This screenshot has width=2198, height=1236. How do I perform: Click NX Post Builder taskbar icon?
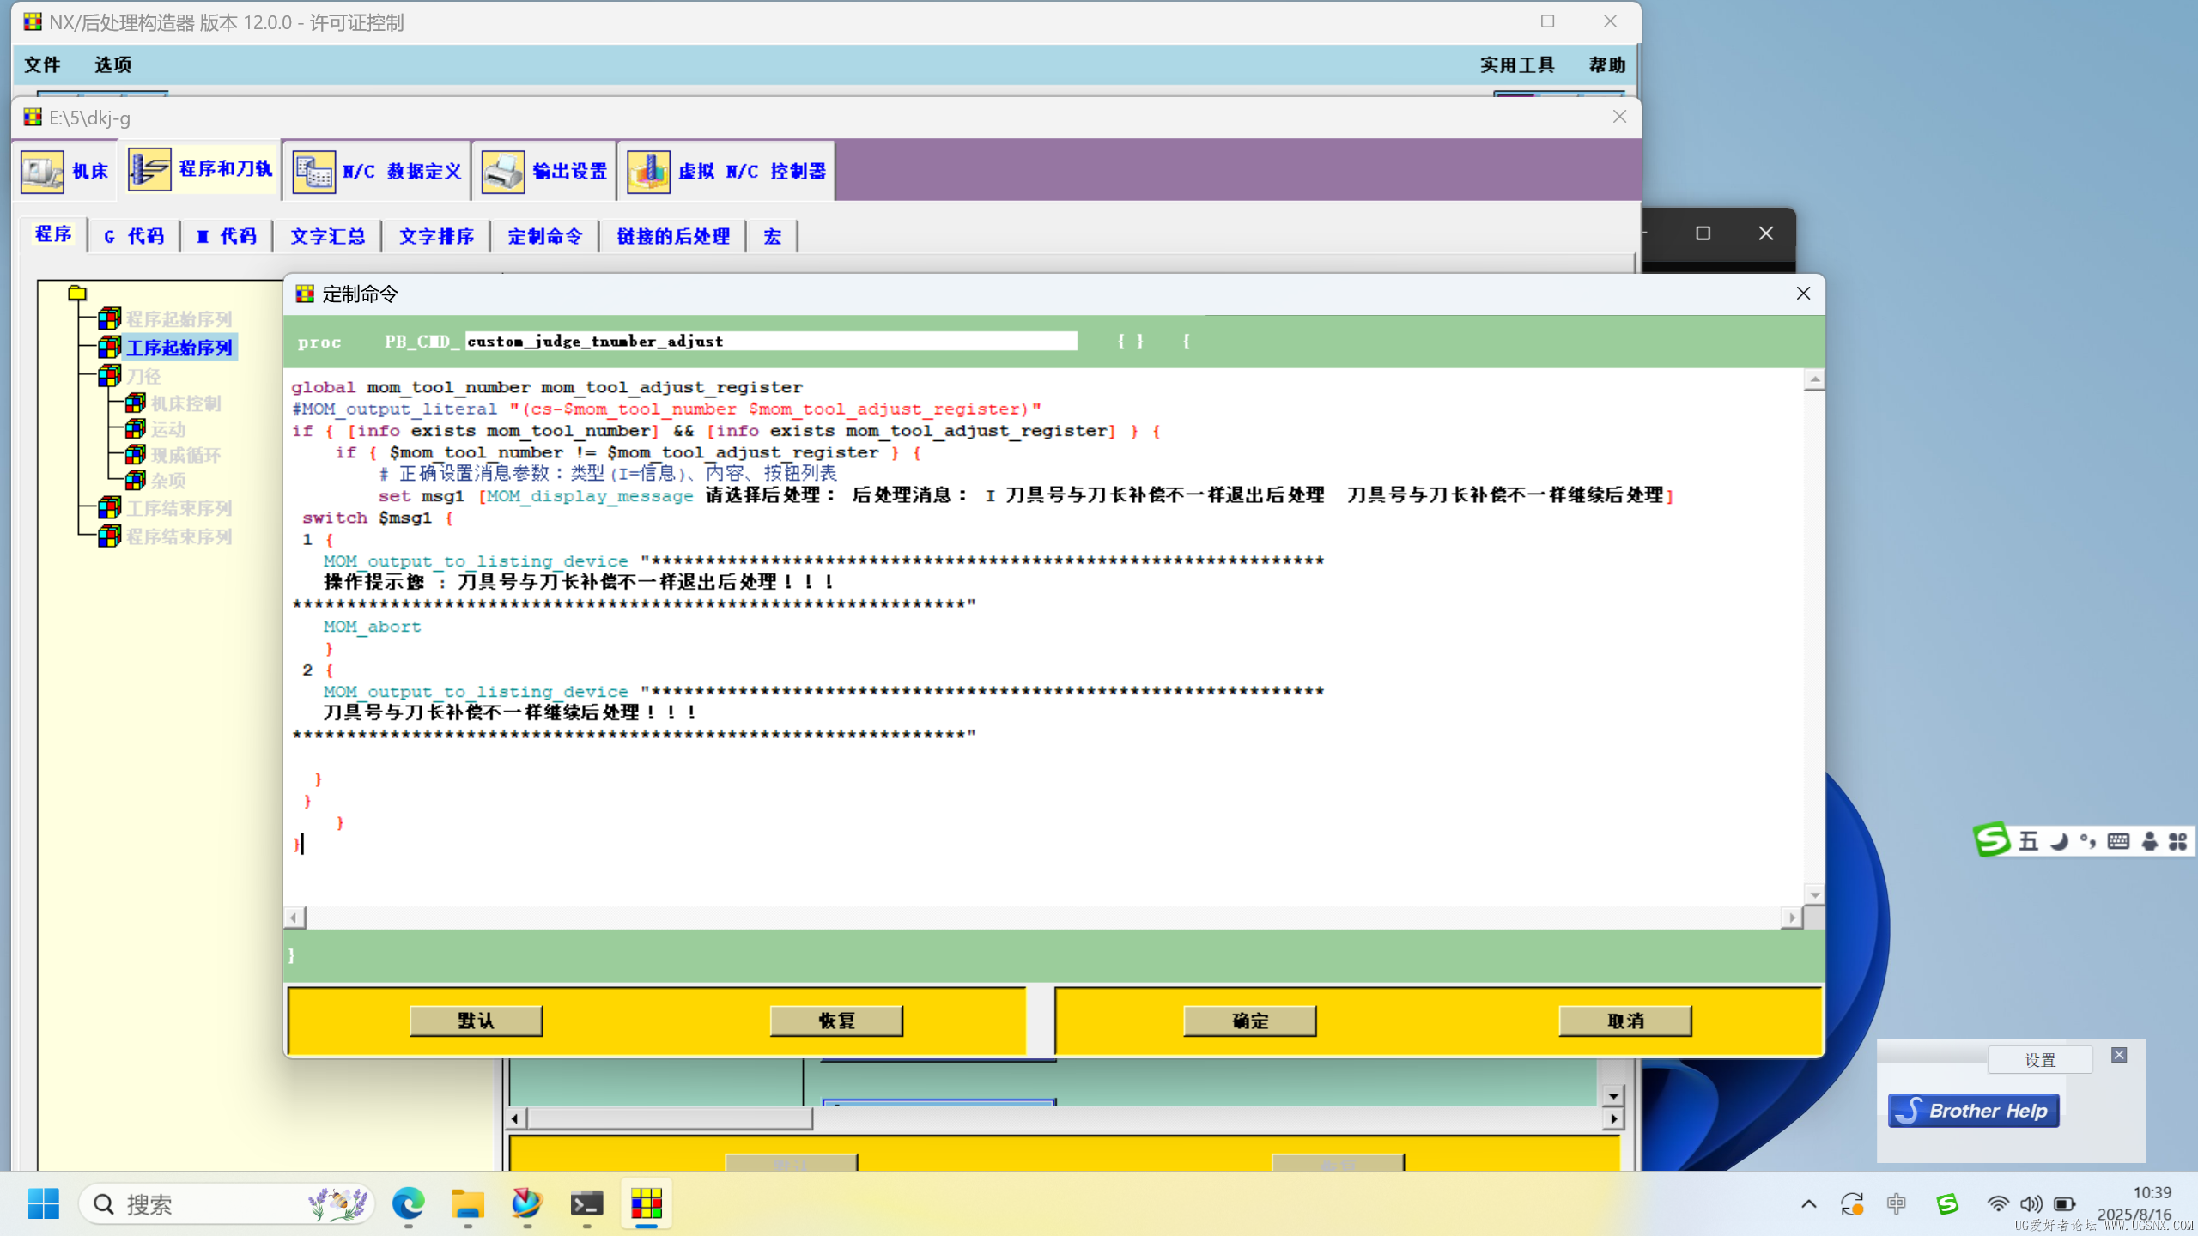point(647,1204)
